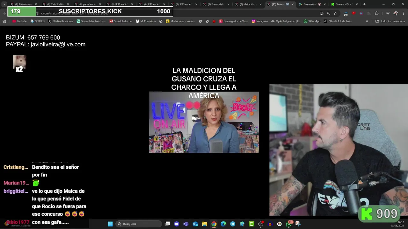
Task: Click the red YouTube-style extension icon
Action: coord(353,13)
